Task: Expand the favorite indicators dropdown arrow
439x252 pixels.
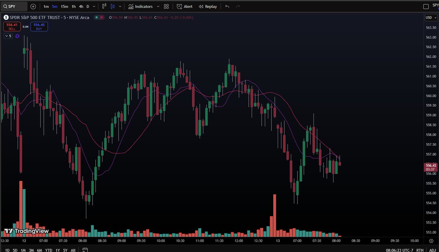Action: tap(158, 7)
